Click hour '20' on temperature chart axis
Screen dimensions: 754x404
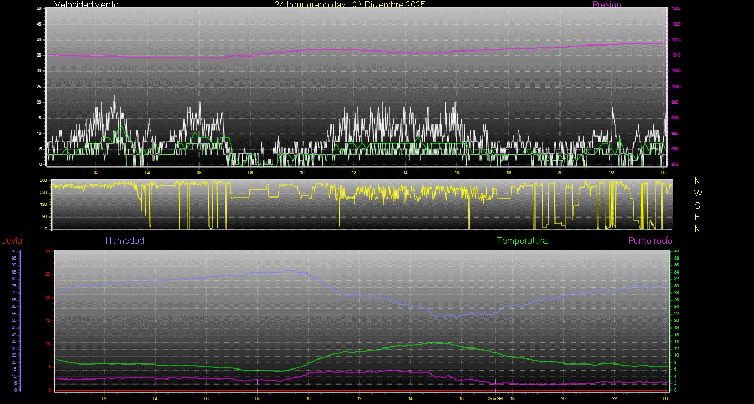563,398
